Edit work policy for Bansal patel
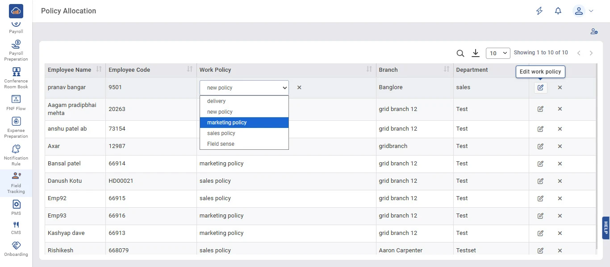Viewport: 610px width, 267px height. pyautogui.click(x=540, y=164)
